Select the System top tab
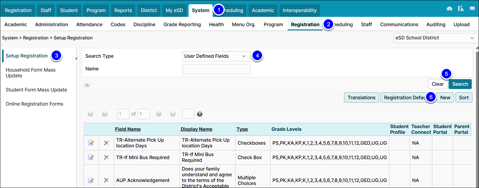Screen dimensions: 479x188 (201, 11)
